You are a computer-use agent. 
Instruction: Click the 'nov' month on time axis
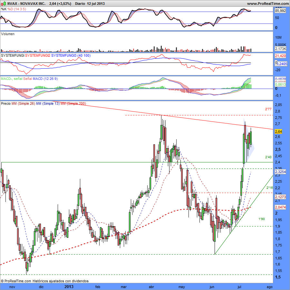[x=12, y=287]
